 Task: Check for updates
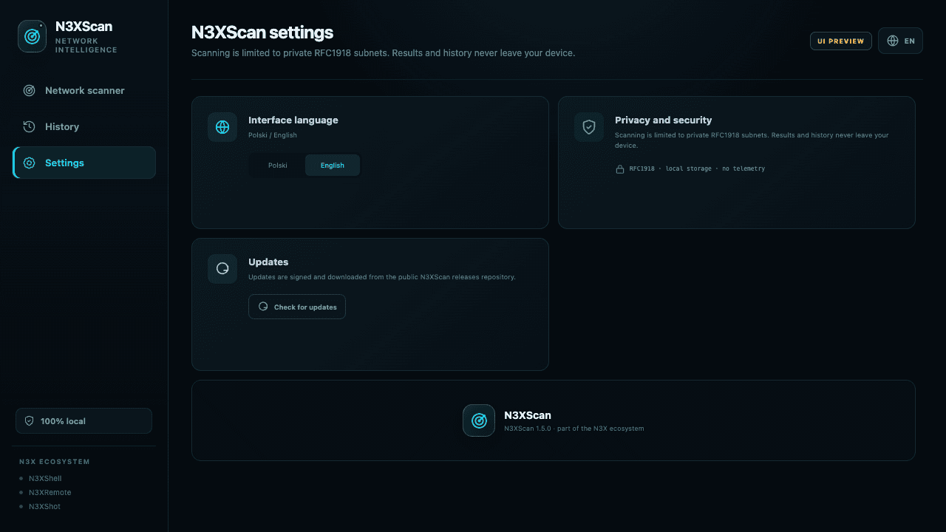pos(297,307)
